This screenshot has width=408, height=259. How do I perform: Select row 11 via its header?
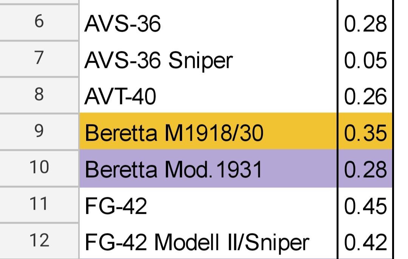pos(39,204)
